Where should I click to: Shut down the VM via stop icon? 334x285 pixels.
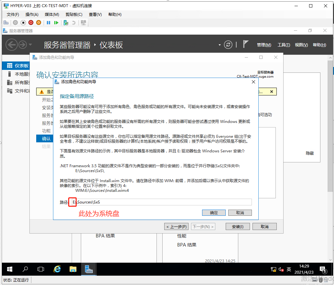coord(23,23)
